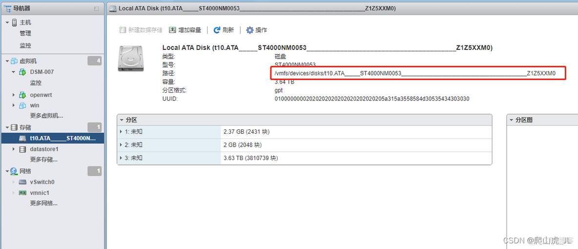Click the disk icon in title bar

click(x=113, y=8)
